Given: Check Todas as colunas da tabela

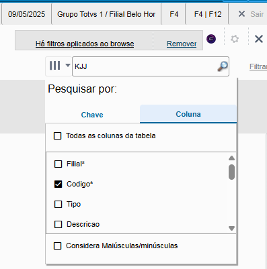Looking at the screenshot, I should click(58, 136).
